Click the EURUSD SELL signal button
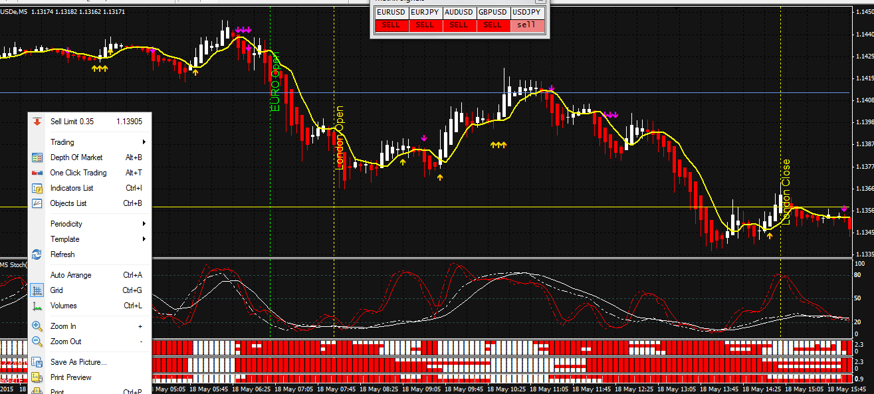Image resolution: width=874 pixels, height=394 pixels. (391, 25)
